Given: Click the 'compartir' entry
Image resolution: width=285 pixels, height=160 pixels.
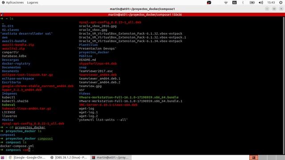Looking at the screenshot, I should coord(10,52).
